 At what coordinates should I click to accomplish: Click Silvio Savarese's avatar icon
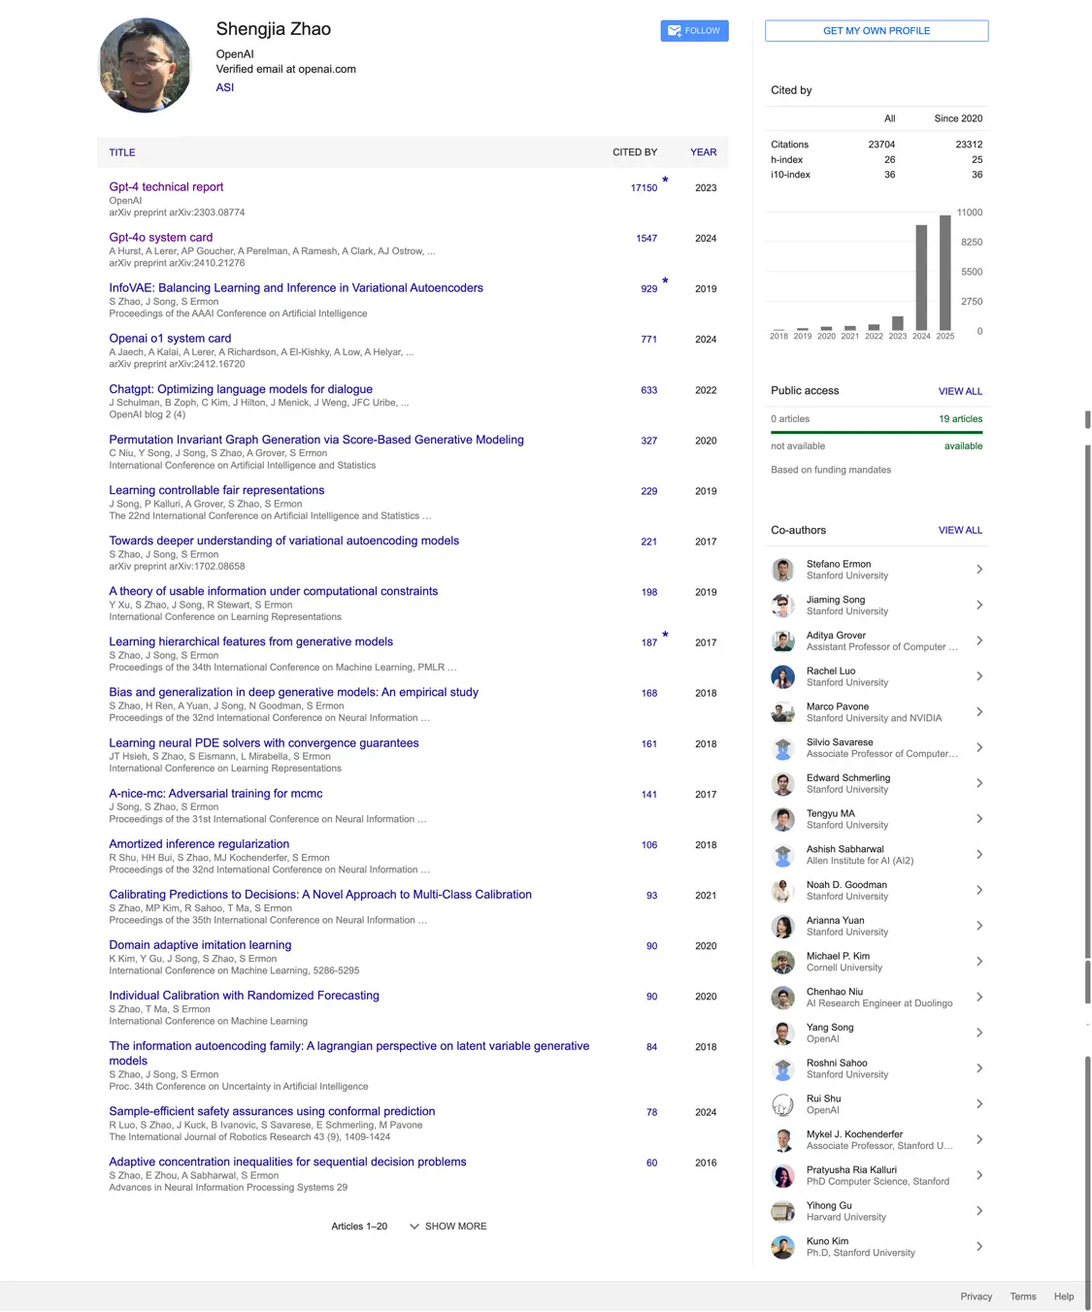pyautogui.click(x=782, y=748)
